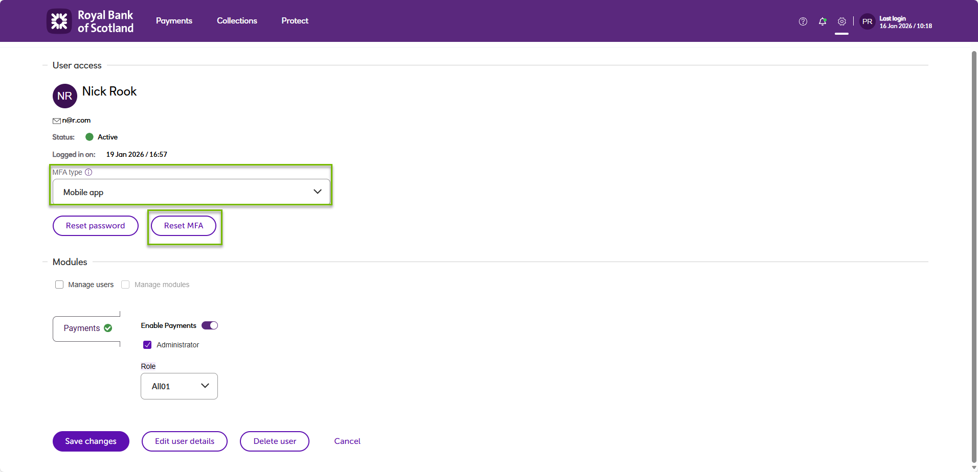Screen dimensions: 978x472
Task: Click the n@r.com email text
Action: pyautogui.click(x=76, y=121)
